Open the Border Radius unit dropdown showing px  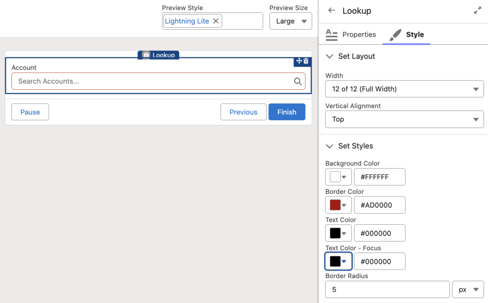[x=468, y=289]
